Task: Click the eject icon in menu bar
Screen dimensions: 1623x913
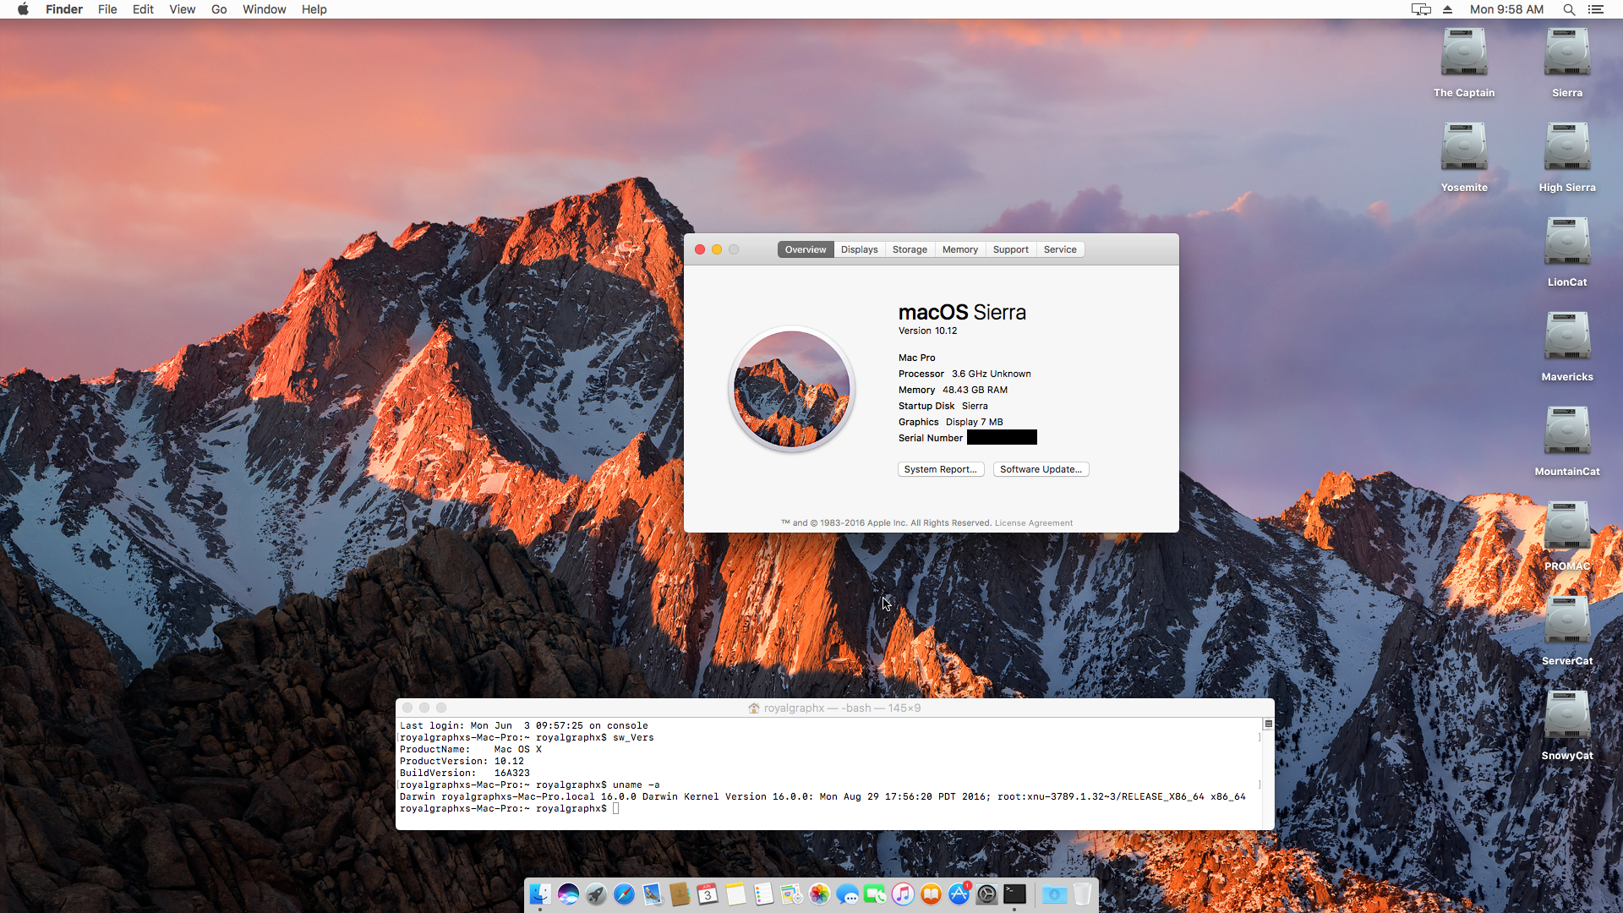Action: click(1447, 9)
